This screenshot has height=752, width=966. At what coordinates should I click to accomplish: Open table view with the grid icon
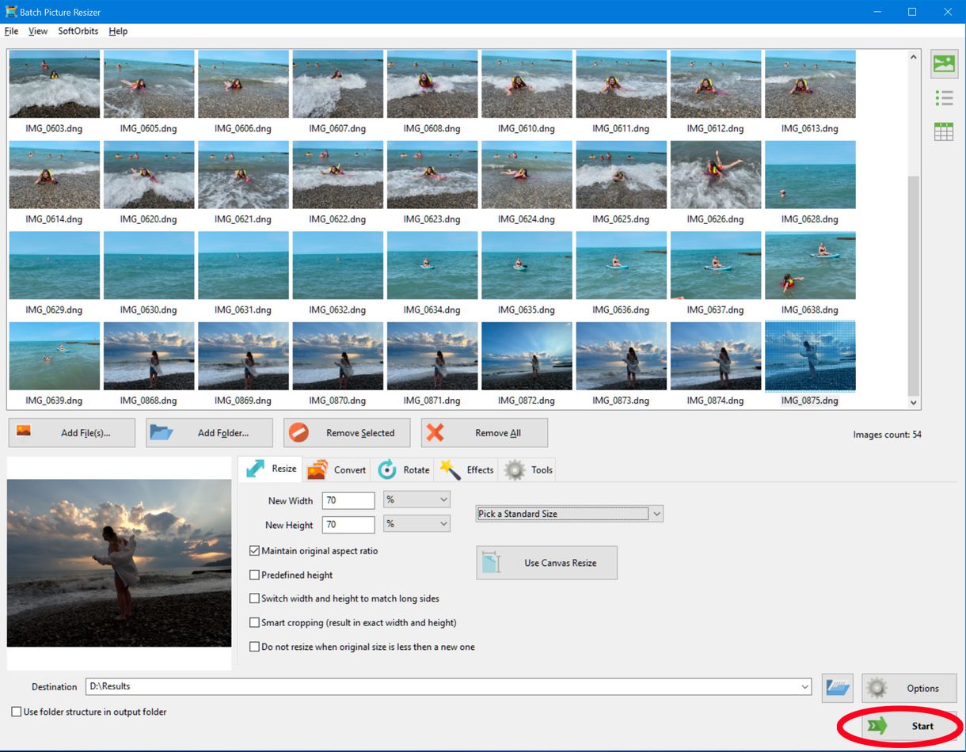944,131
